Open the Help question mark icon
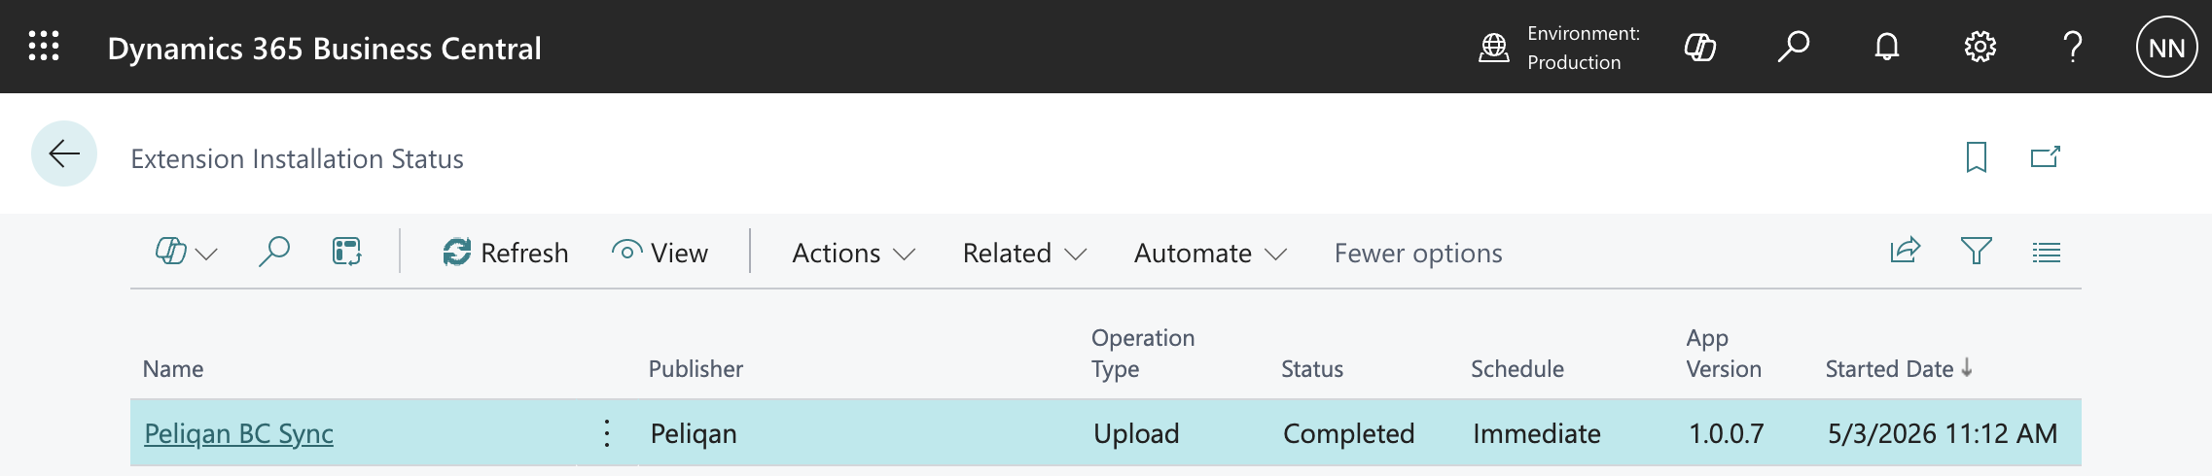Screen dimensions: 2212x476 point(2073,47)
